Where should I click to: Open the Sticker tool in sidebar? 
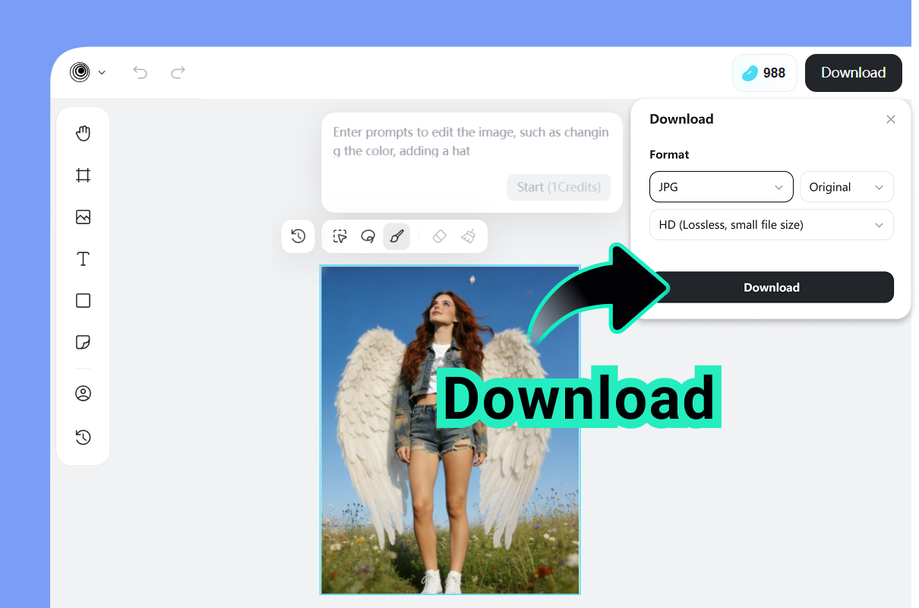pos(83,342)
